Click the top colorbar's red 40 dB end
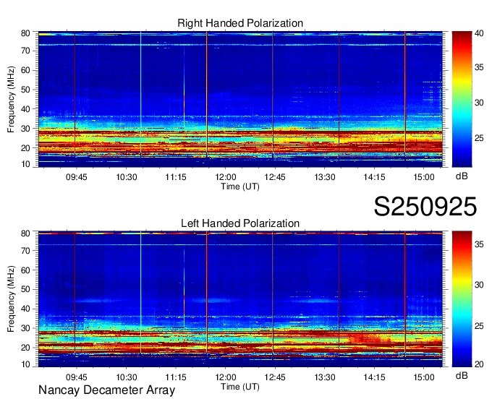The image size is (492, 399). 461,35
